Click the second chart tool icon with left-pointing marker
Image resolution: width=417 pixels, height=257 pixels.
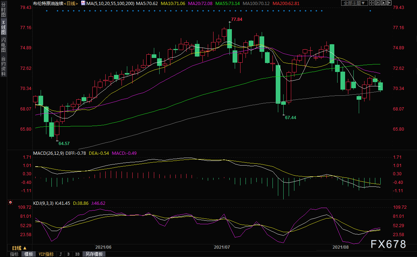click(x=377, y=3)
